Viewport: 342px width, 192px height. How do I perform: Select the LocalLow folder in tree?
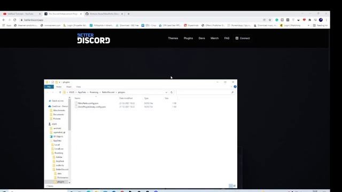click(59, 149)
